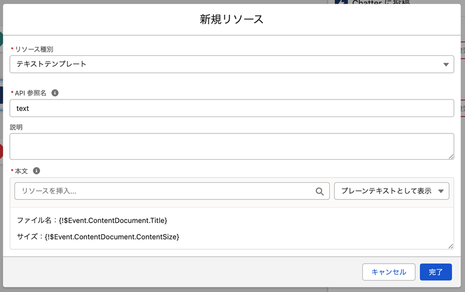The image size is (465, 292).
Task: Click the resize handle of the 説明 textarea
Action: (450, 156)
